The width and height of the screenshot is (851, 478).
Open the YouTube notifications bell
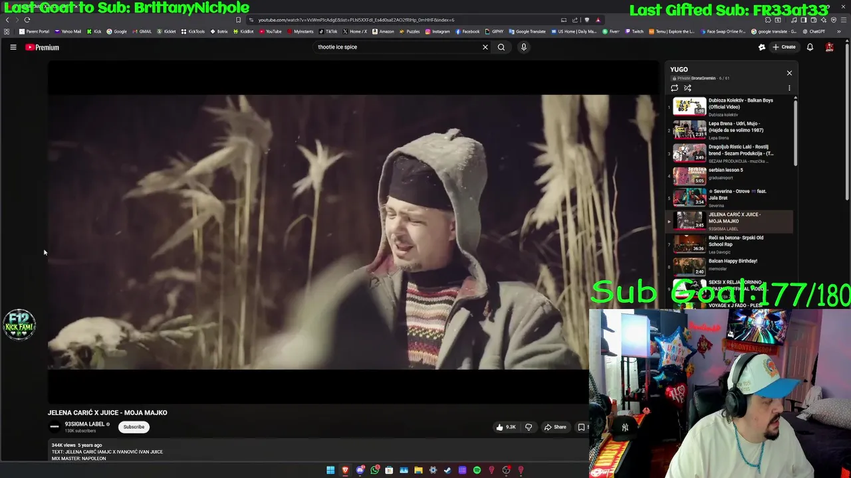810,47
